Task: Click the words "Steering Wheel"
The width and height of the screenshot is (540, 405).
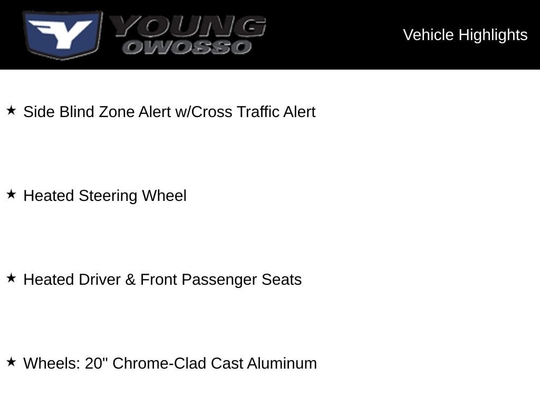Action: (x=132, y=196)
